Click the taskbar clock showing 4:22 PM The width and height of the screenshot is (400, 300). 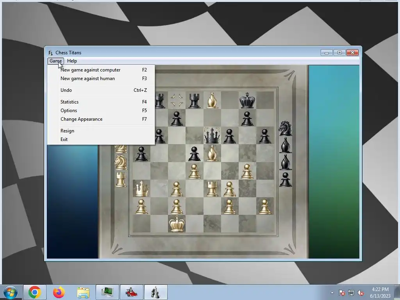pyautogui.click(x=380, y=293)
